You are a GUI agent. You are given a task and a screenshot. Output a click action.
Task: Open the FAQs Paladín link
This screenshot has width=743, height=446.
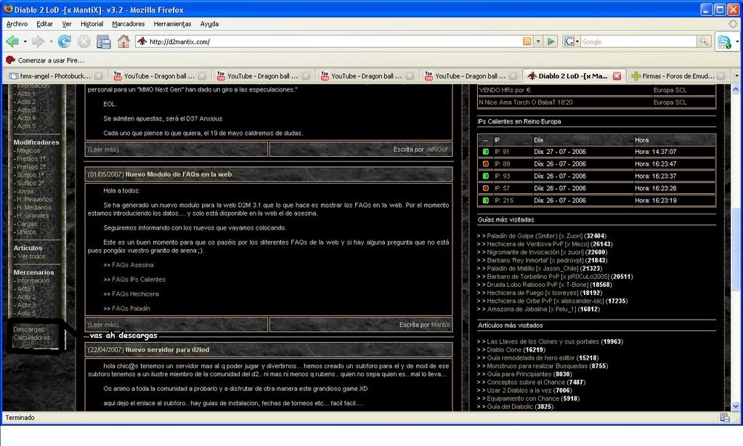tap(131, 309)
